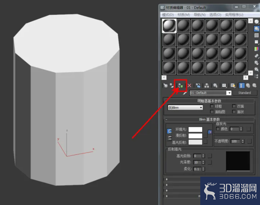260x205 pixels.
Task: Click the 不透明度 spinner arrows
Action: (x=243, y=141)
